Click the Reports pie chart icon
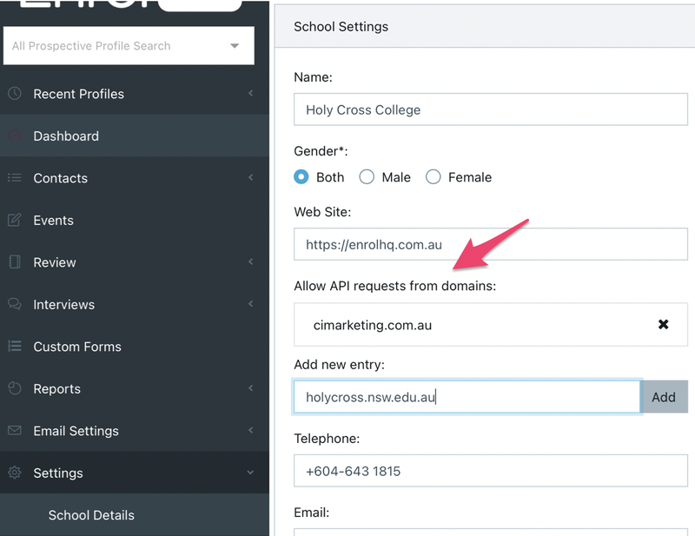This screenshot has height=536, width=695. pyautogui.click(x=14, y=389)
